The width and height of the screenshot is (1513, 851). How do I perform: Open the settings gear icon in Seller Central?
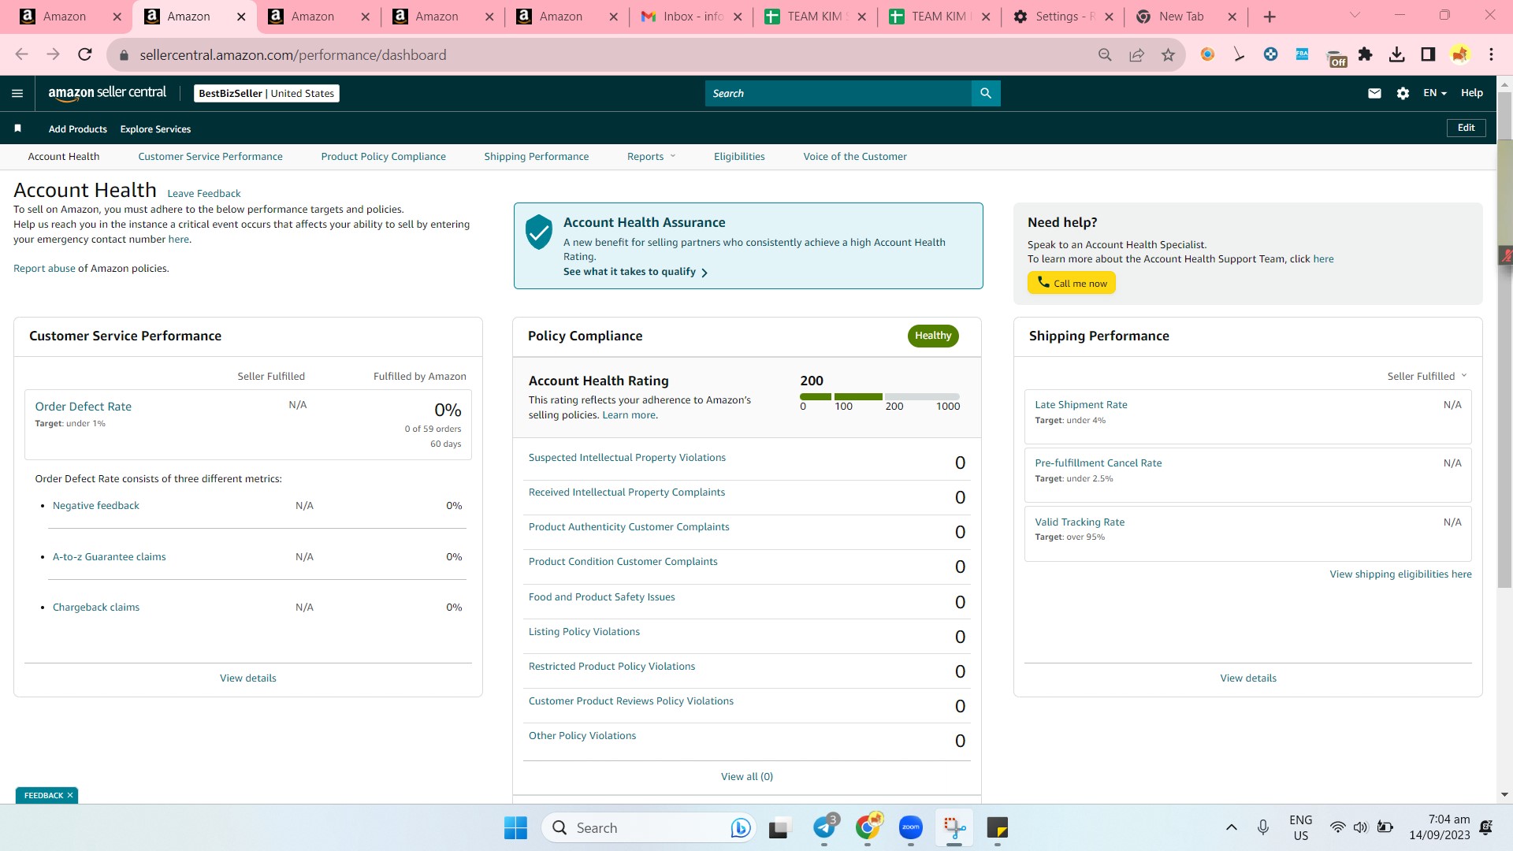point(1403,93)
